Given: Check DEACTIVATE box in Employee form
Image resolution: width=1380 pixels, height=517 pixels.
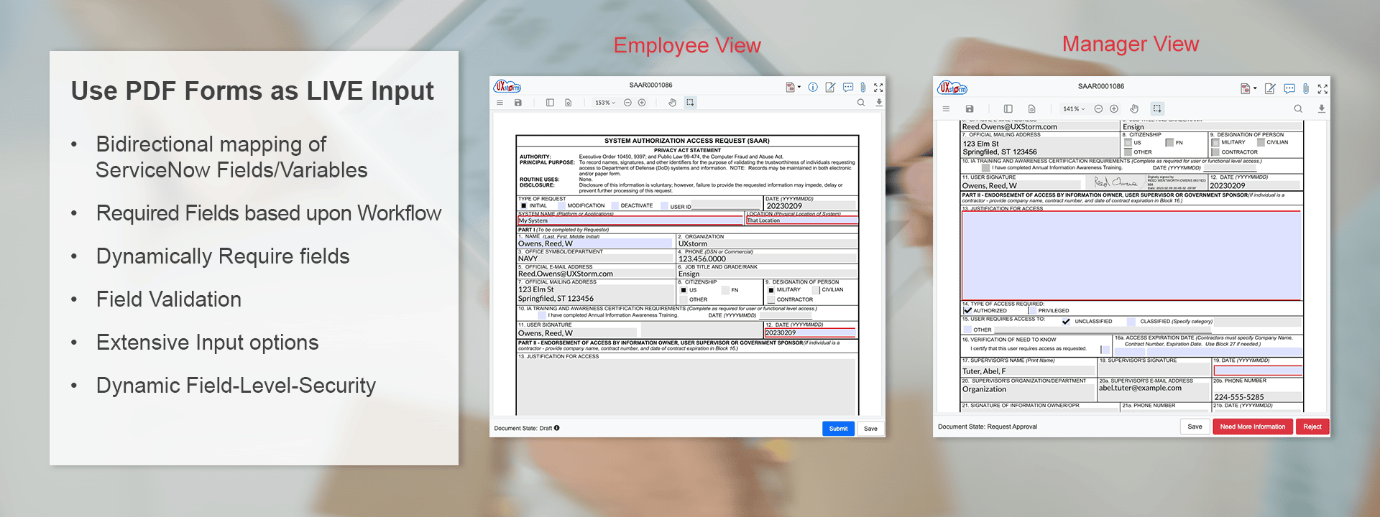Looking at the screenshot, I should pyautogui.click(x=615, y=206).
